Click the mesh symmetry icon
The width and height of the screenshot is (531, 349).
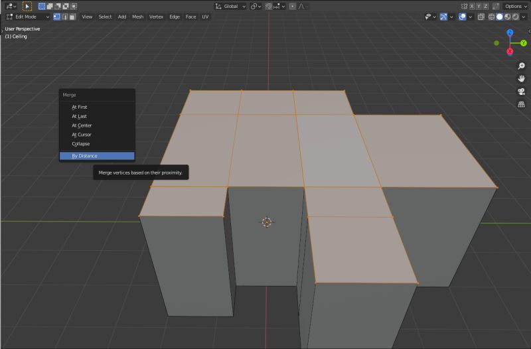click(464, 6)
